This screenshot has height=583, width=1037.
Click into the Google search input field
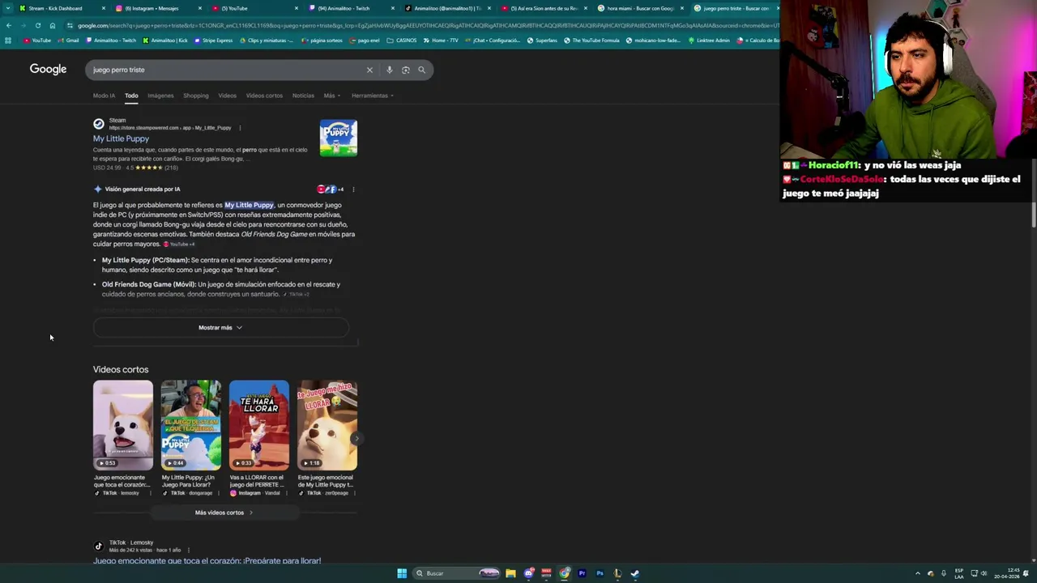(x=227, y=70)
